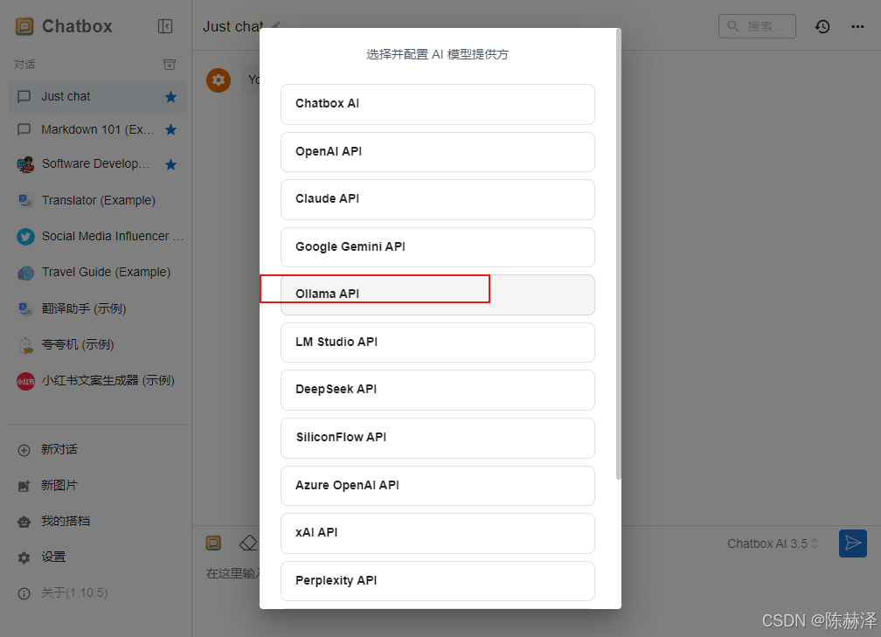Select Azure OpenAI API provider
881x637 pixels.
(438, 486)
